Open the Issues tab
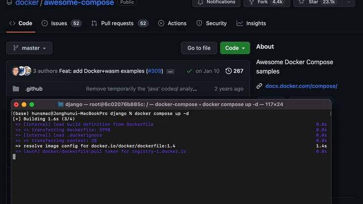 61,23
